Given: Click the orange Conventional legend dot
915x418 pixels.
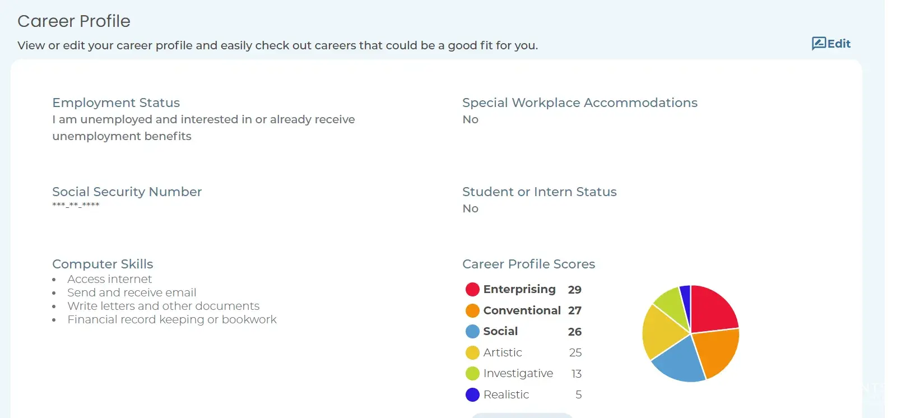Looking at the screenshot, I should pos(472,310).
